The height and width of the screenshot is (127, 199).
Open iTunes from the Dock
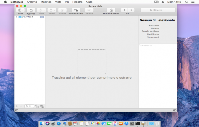[x=115, y=123]
